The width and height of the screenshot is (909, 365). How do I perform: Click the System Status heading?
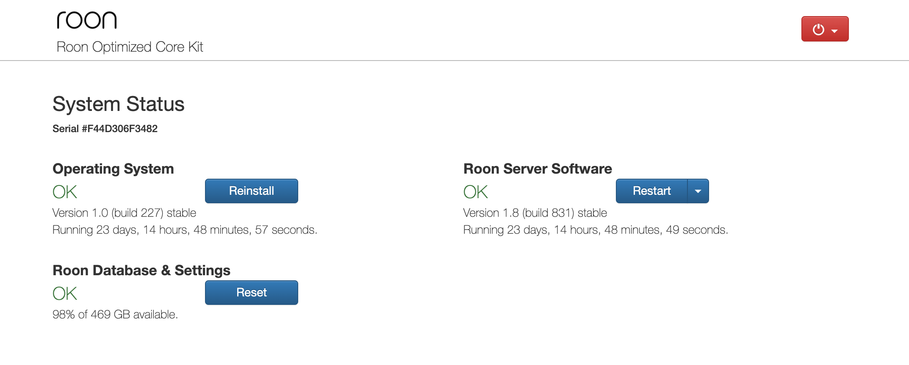tap(119, 104)
